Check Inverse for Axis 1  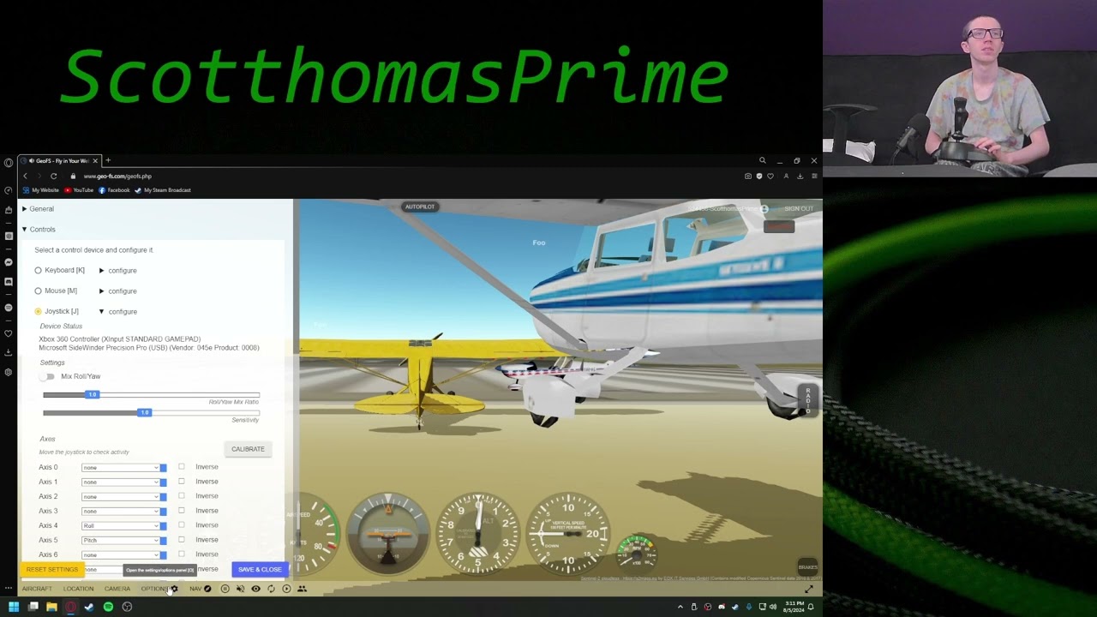pos(182,482)
